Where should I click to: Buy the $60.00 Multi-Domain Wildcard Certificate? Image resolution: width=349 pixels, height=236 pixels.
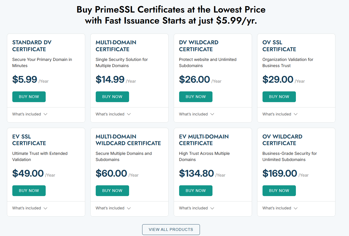112,191
